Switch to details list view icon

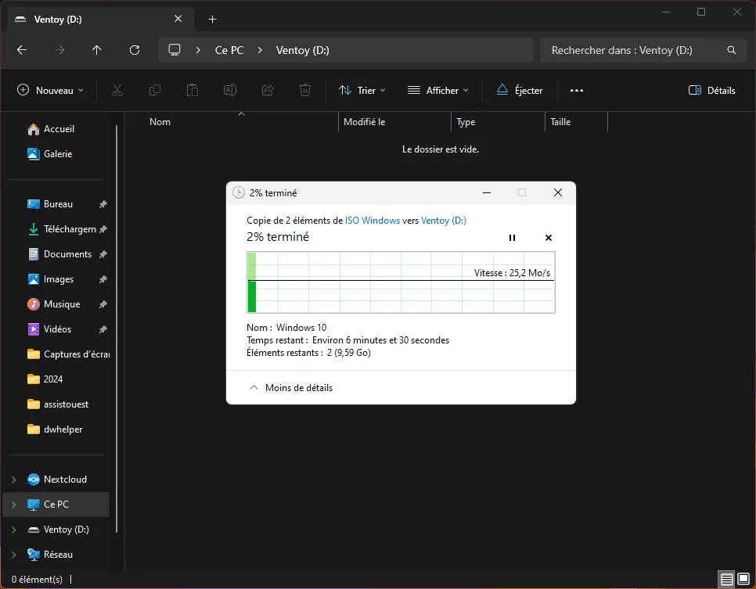(726, 579)
